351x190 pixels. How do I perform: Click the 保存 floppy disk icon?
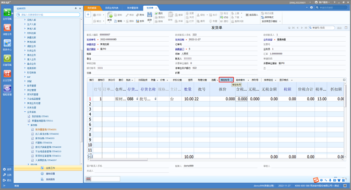pos(150,15)
